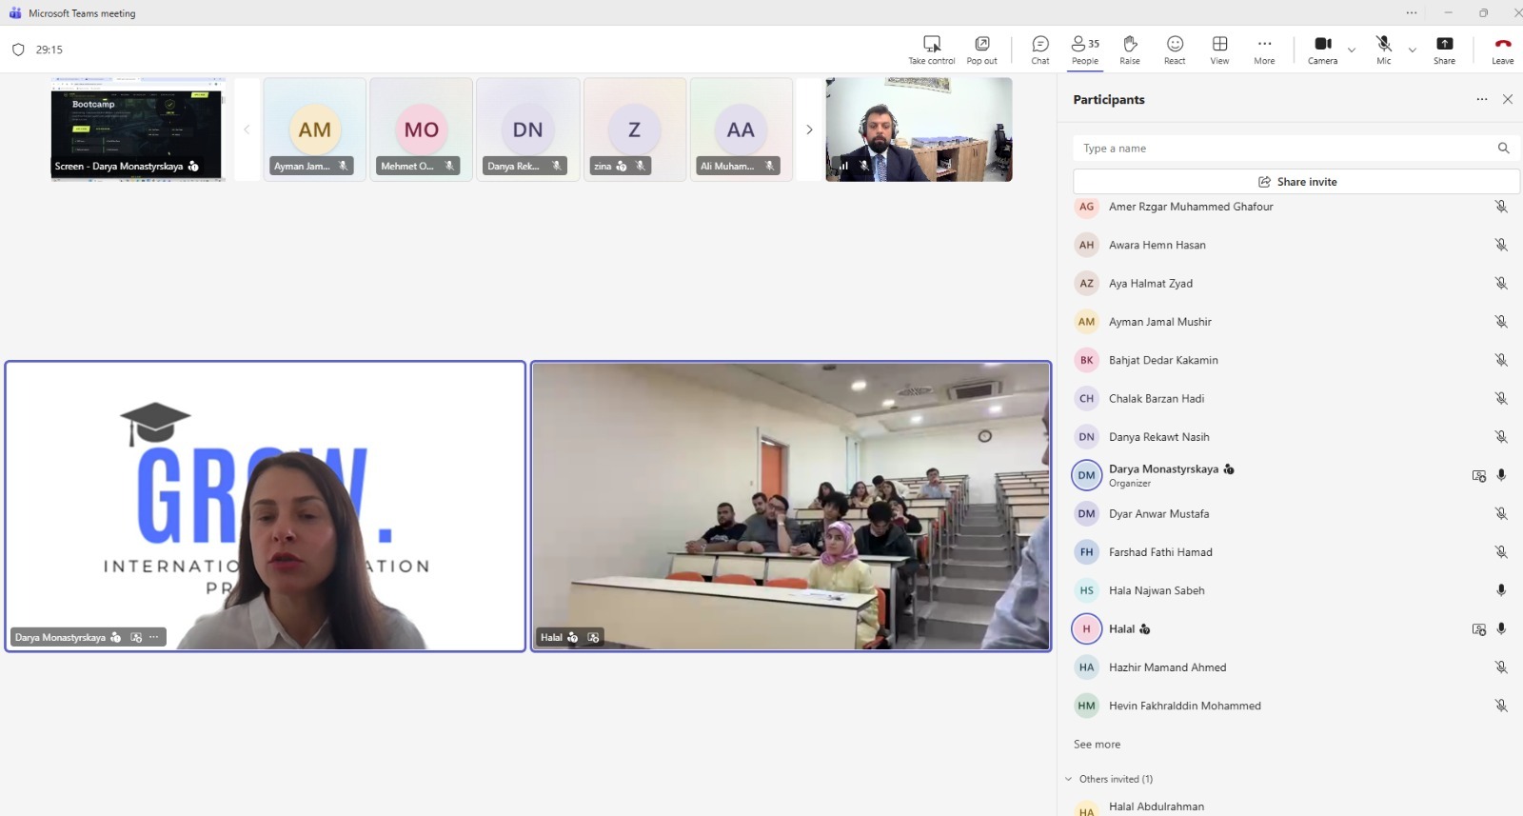
Task: Open the Camera options dropdown arrow
Action: 1352,50
